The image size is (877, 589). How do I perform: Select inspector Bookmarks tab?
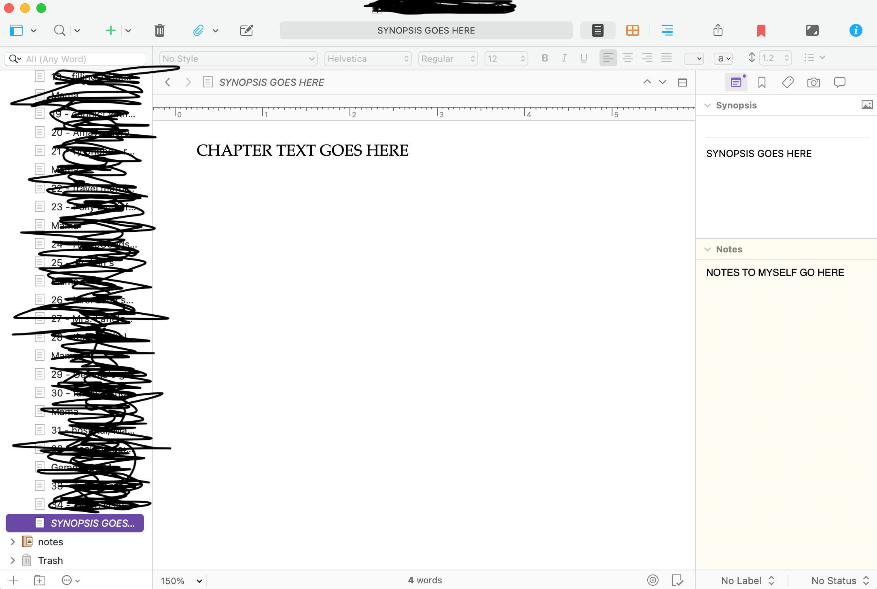coord(762,83)
